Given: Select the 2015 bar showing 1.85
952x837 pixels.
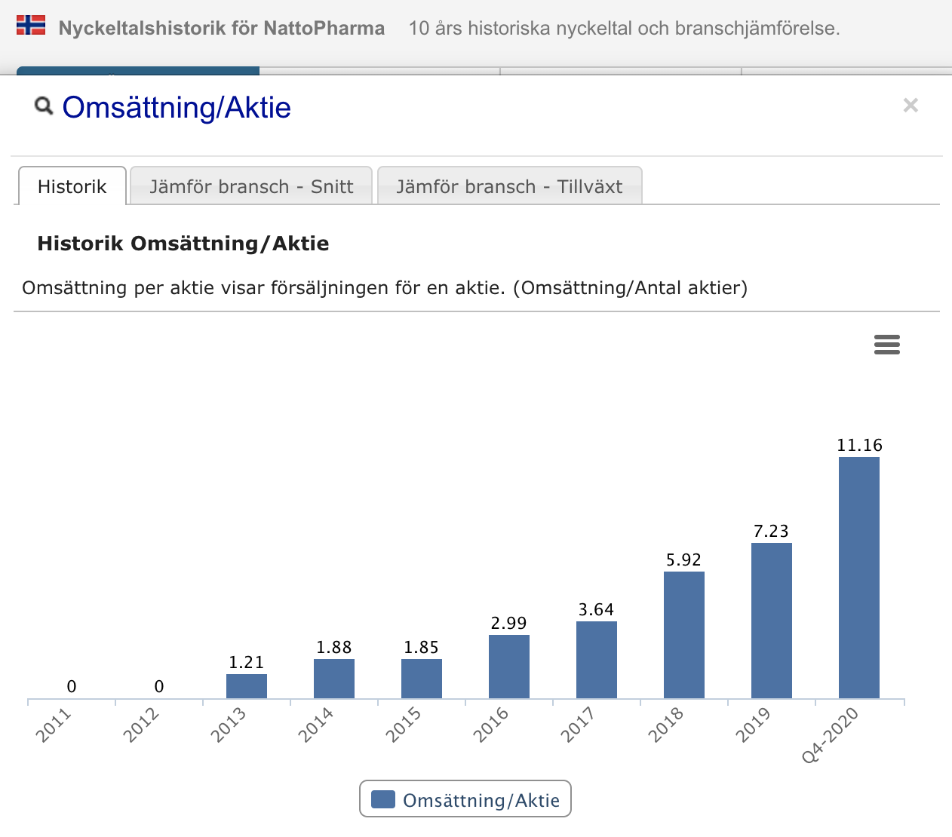Looking at the screenshot, I should 422,679.
